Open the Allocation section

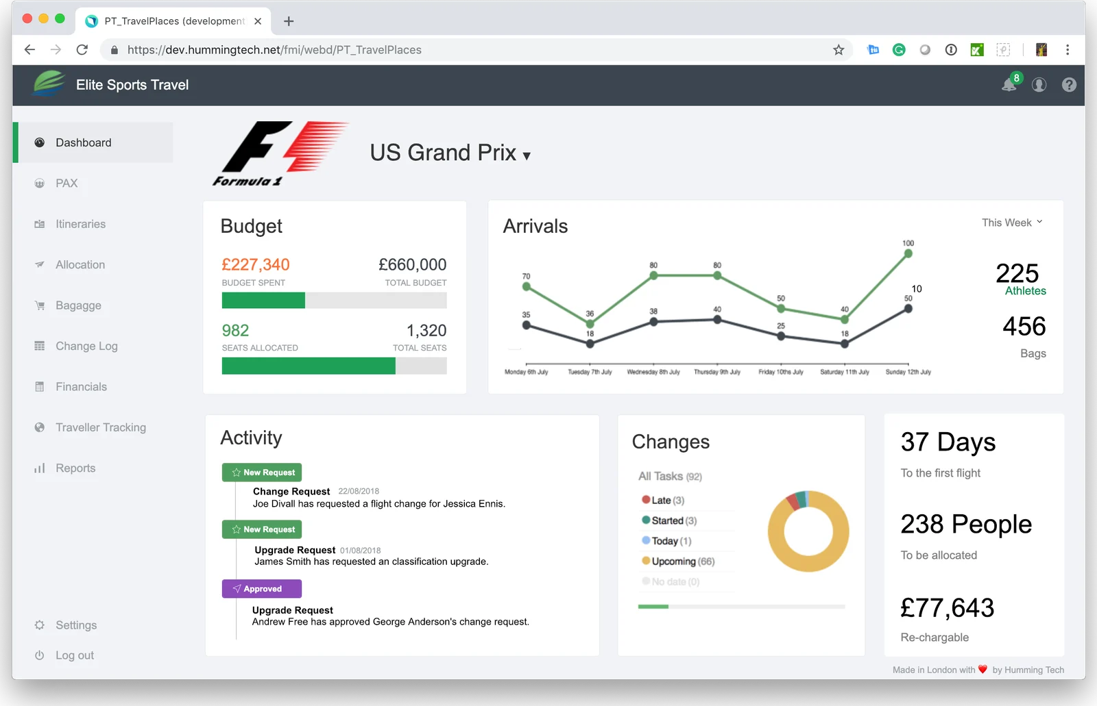pos(80,264)
